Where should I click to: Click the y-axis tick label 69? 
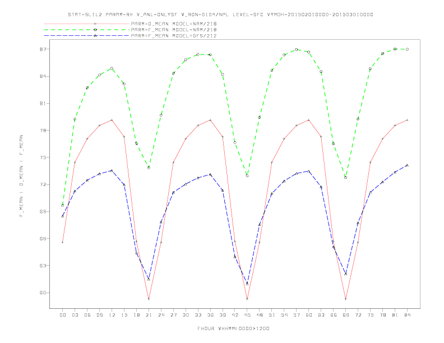point(43,211)
